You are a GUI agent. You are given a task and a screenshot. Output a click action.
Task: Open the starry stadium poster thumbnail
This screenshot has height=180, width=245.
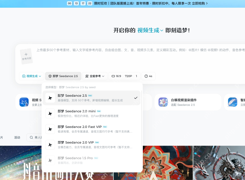[x=21, y=163]
